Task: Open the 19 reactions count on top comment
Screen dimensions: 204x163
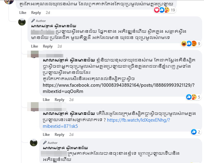Action: pos(173,10)
